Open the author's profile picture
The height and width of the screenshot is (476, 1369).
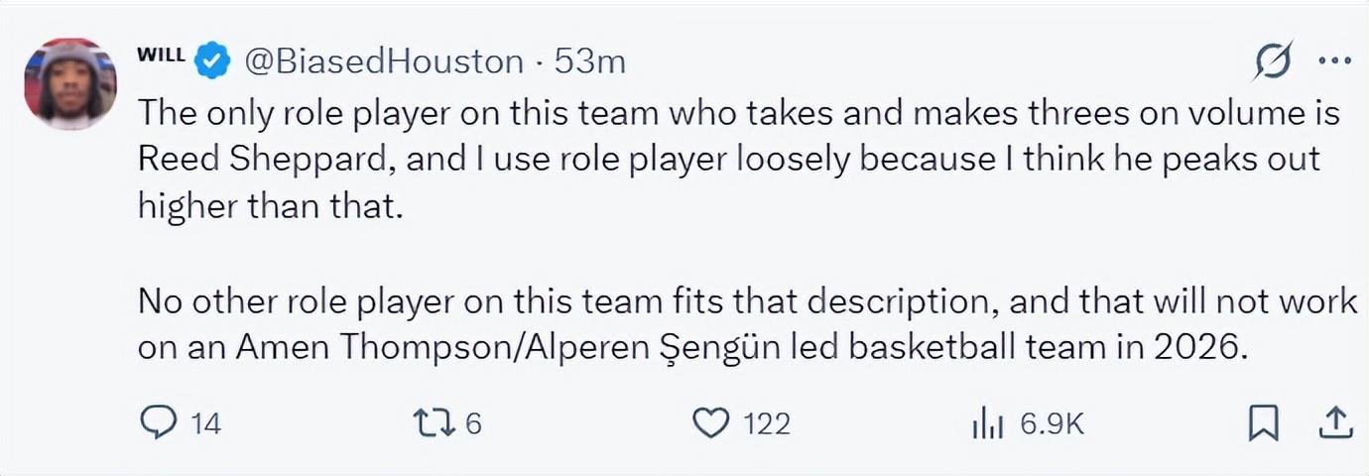click(x=69, y=84)
